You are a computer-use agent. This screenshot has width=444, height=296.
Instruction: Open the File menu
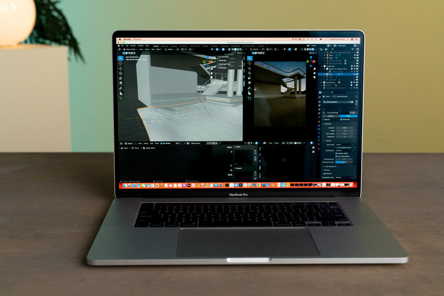[122, 45]
